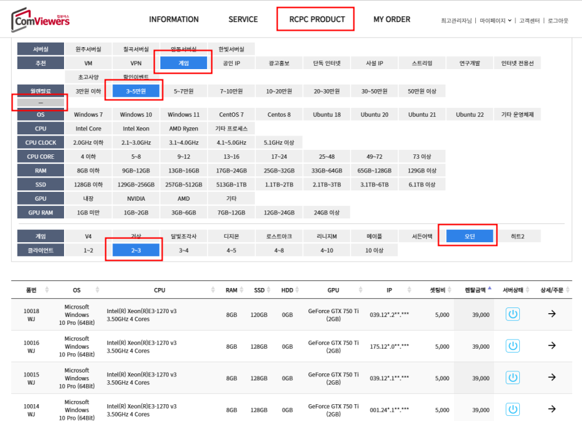Click detail arrow for server 10018

coord(552,314)
